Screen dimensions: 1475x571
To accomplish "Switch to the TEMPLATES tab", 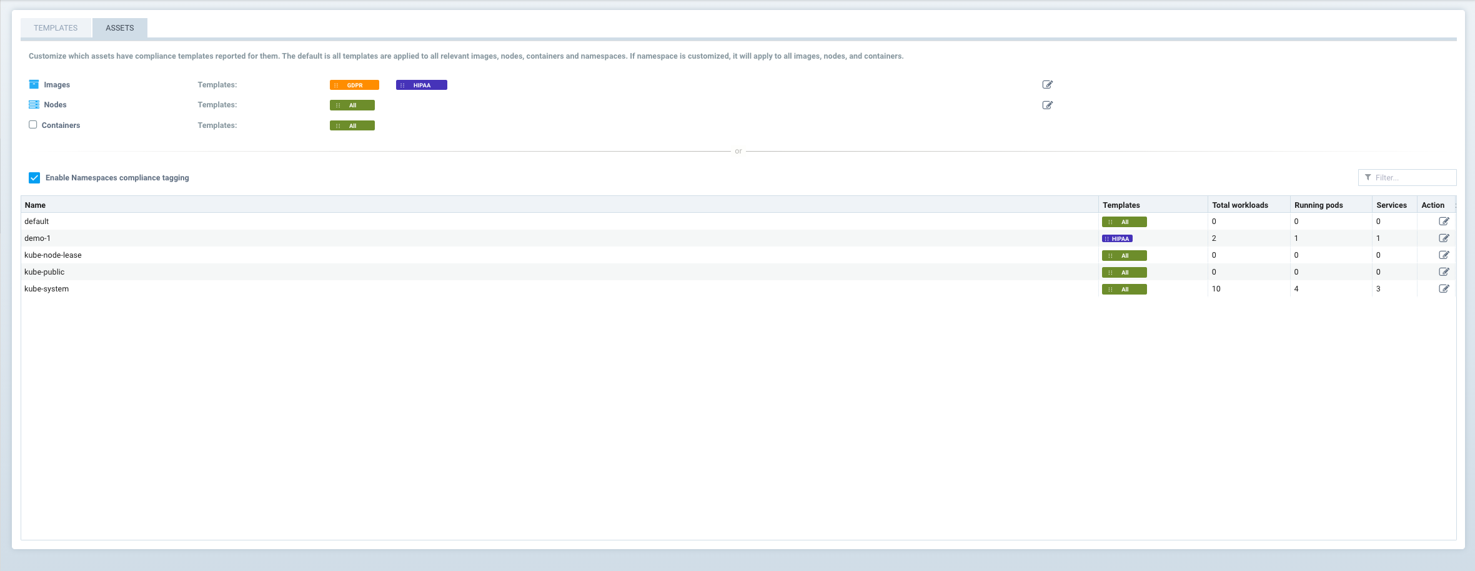I will coord(56,27).
